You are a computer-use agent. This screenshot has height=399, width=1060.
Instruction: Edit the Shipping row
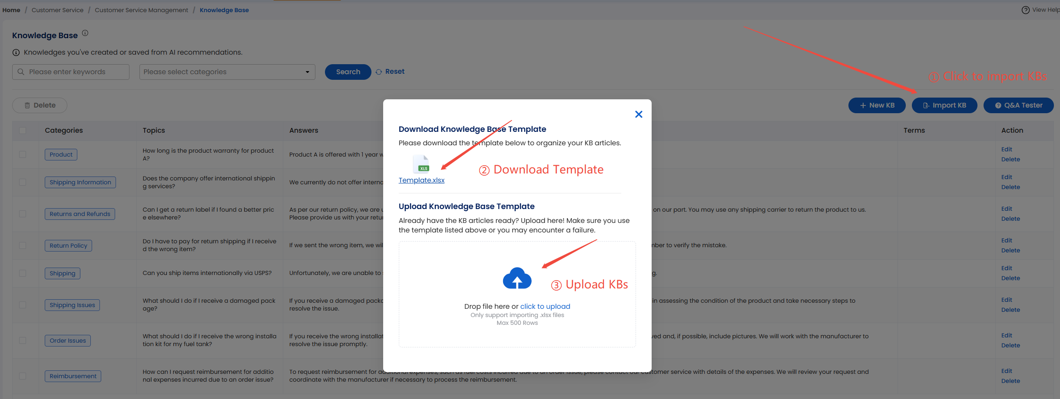tap(1007, 268)
